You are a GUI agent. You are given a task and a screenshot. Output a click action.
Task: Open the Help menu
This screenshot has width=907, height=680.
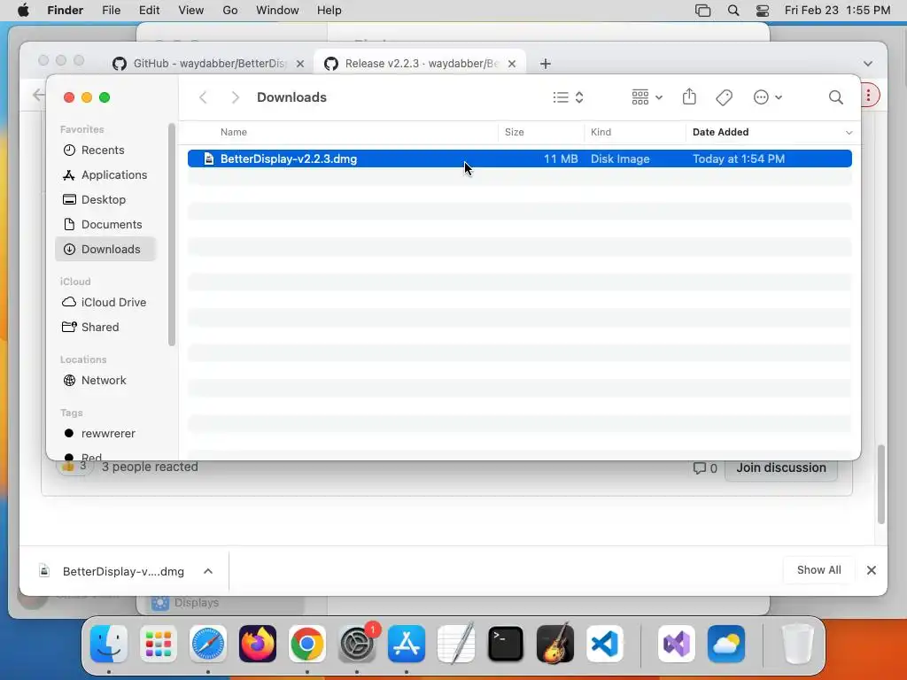pyautogui.click(x=329, y=11)
